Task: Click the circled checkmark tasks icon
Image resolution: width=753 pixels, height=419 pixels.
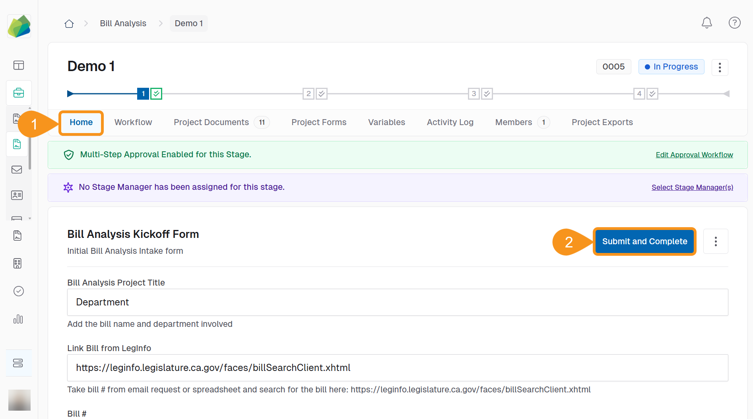Action: click(x=19, y=291)
